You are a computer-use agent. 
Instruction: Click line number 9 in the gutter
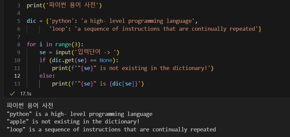[19, 52]
